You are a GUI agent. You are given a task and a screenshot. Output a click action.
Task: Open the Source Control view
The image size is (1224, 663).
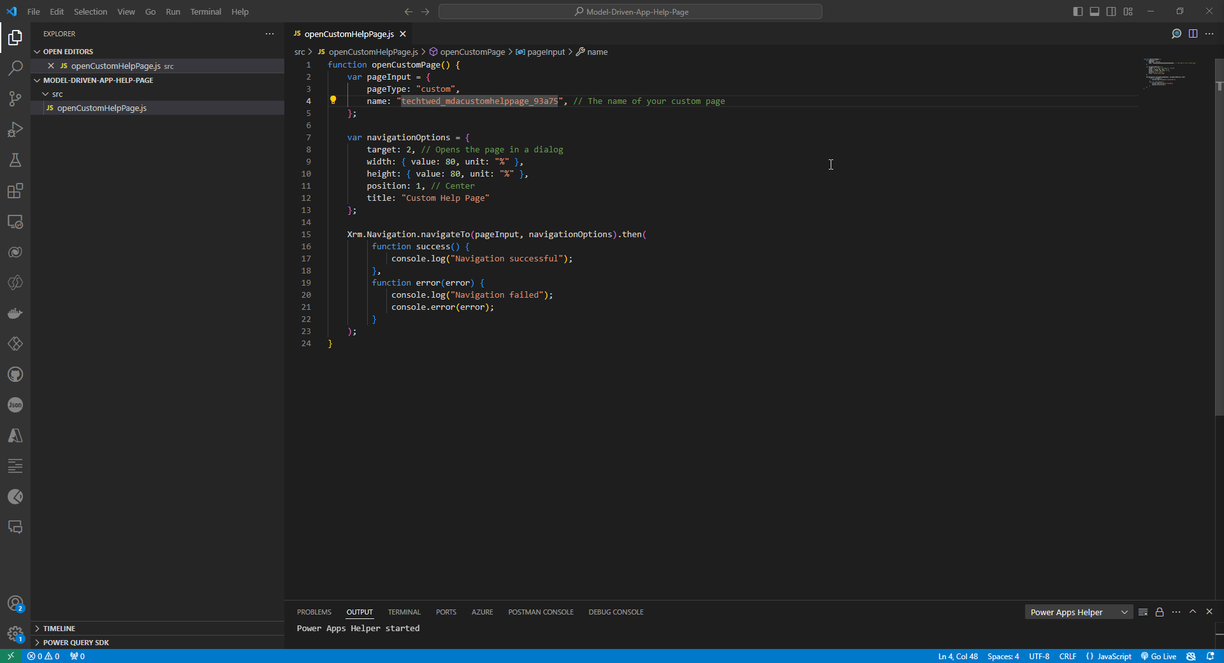(x=15, y=99)
